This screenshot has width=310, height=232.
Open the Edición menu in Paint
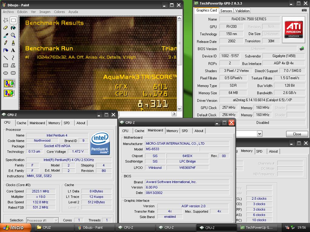(22, 12)
